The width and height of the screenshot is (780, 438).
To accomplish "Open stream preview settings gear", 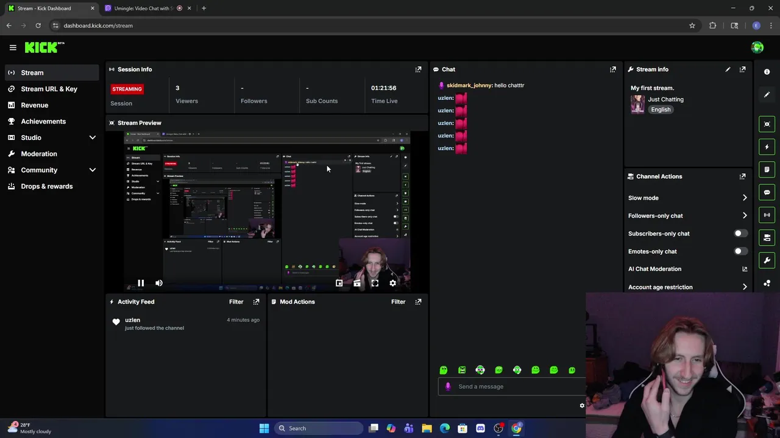I will point(393,283).
